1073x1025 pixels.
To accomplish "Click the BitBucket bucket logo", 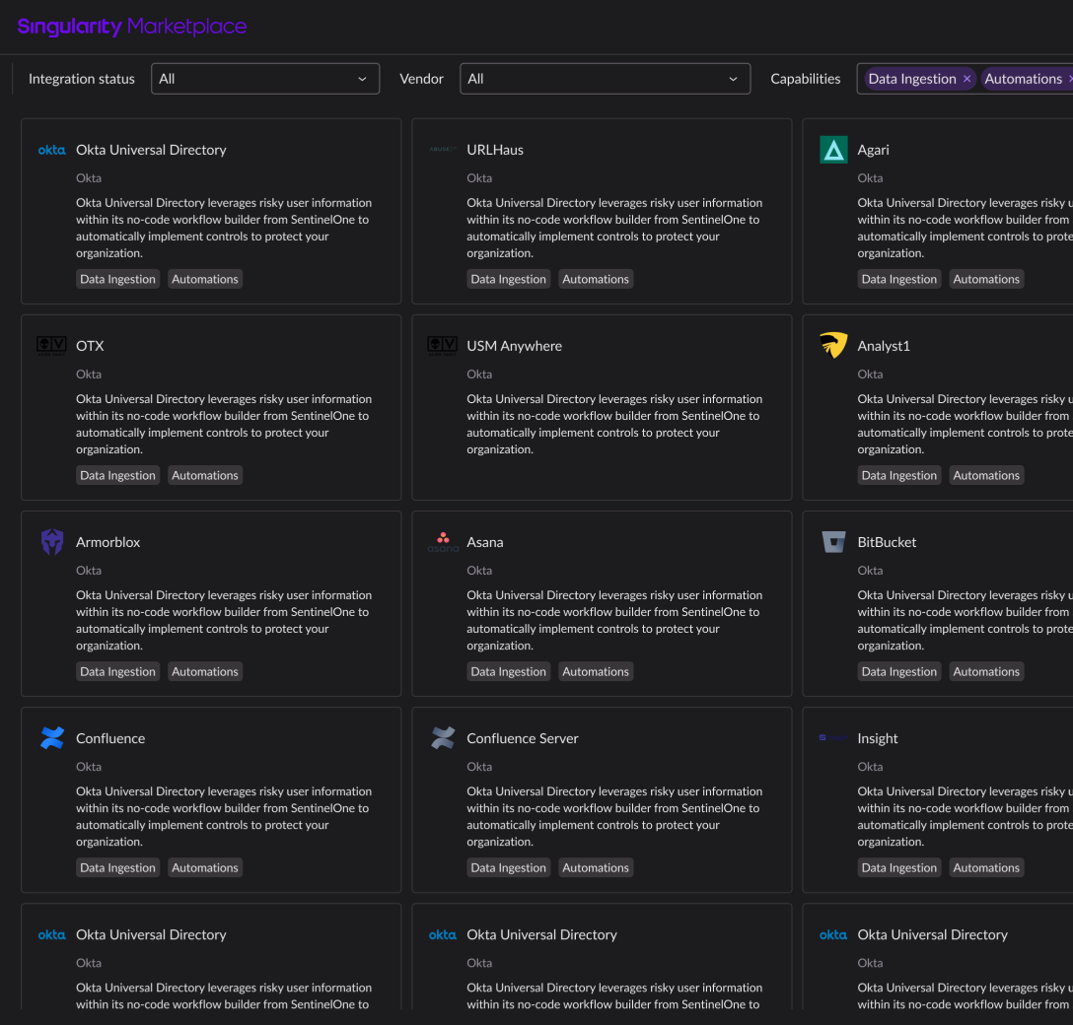I will coord(833,542).
